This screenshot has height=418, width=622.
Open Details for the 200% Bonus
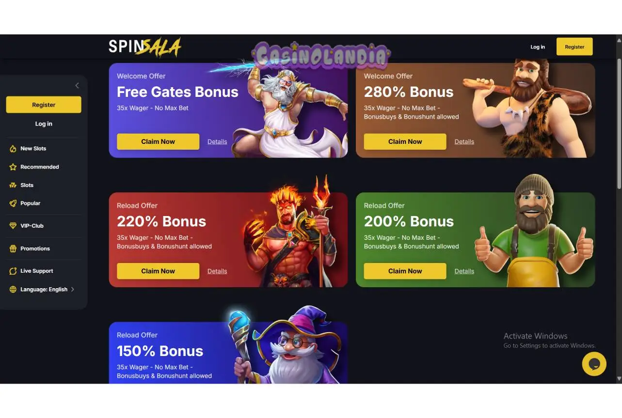pyautogui.click(x=464, y=271)
